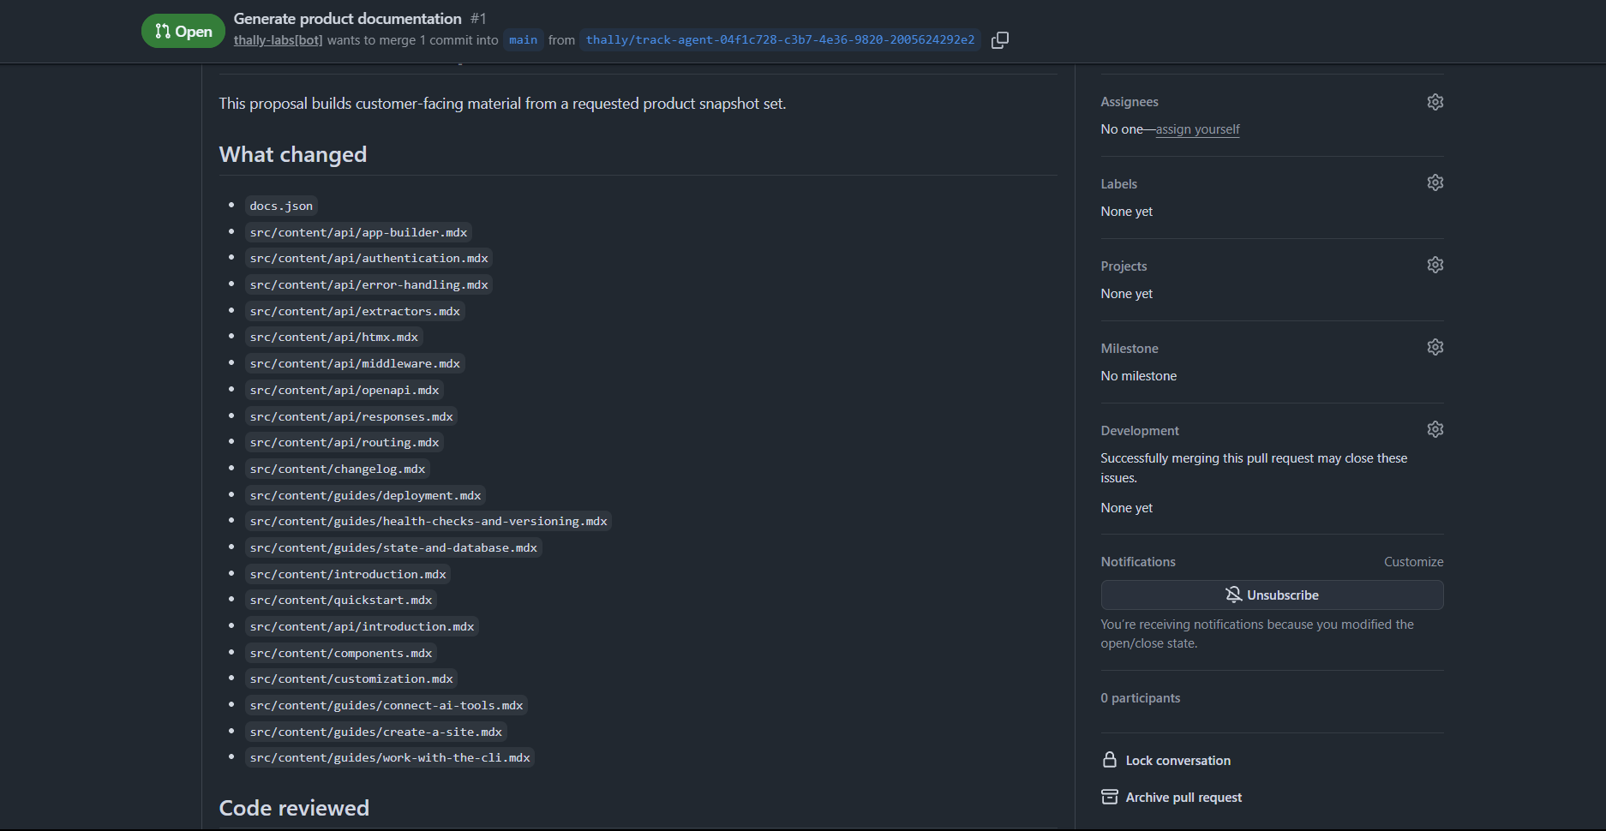Lock conversation on this pull request

coord(1166,761)
